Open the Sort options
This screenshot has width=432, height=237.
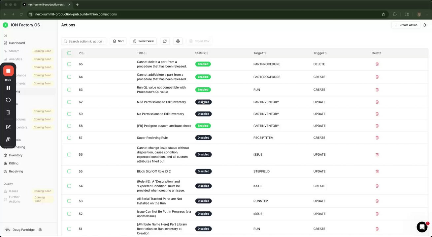[118, 41]
